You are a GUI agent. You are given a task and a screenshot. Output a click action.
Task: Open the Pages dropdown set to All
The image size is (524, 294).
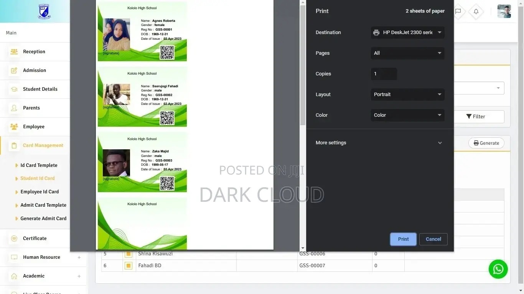[407, 53]
